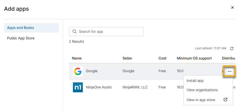Click the Free cost in the Google row

coord(162,71)
